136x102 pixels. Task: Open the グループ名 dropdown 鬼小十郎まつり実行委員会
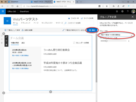click(117, 35)
